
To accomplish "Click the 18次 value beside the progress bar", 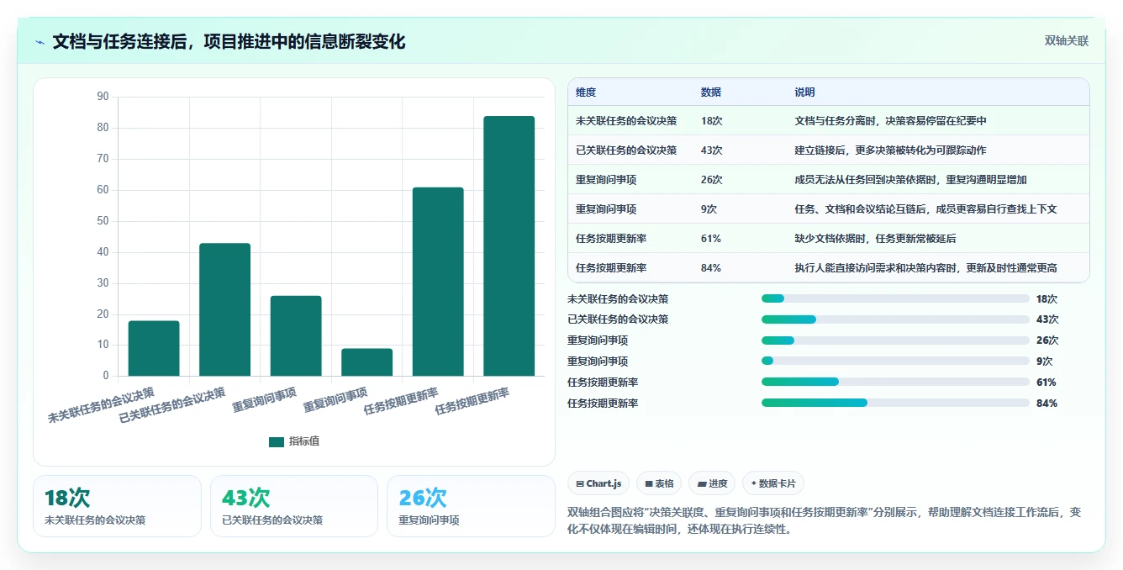I will (1047, 298).
